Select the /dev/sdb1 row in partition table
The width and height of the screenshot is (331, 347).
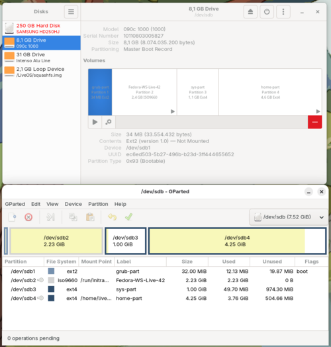[x=165, y=272]
